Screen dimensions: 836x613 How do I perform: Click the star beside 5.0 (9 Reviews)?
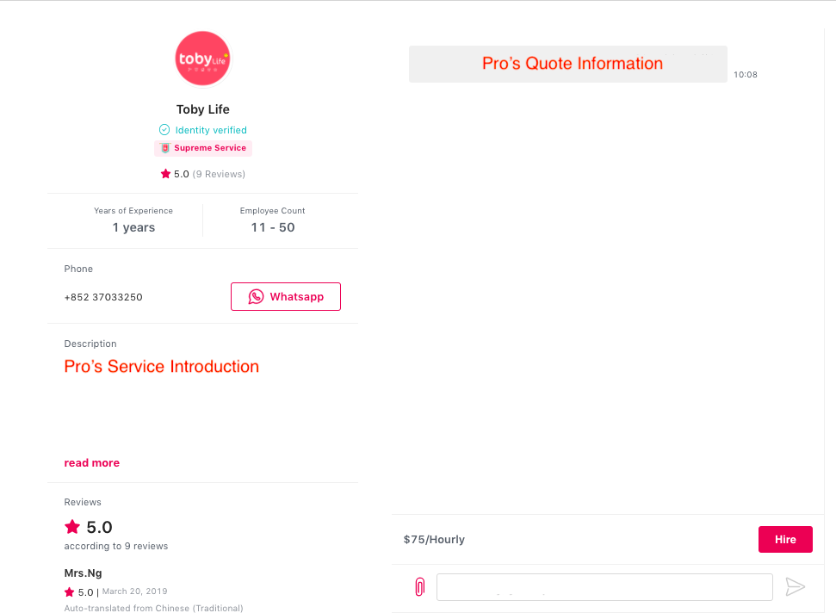coord(165,174)
